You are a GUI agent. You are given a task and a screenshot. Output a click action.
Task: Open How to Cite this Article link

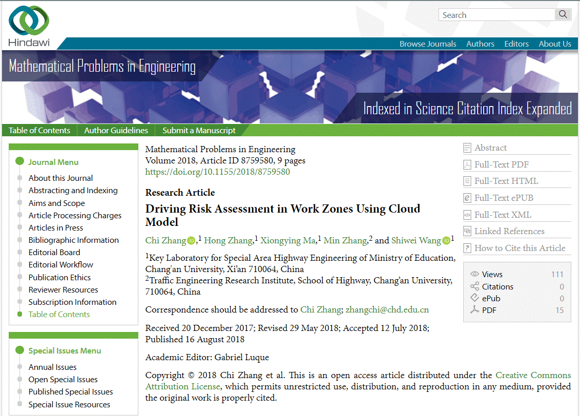520,248
